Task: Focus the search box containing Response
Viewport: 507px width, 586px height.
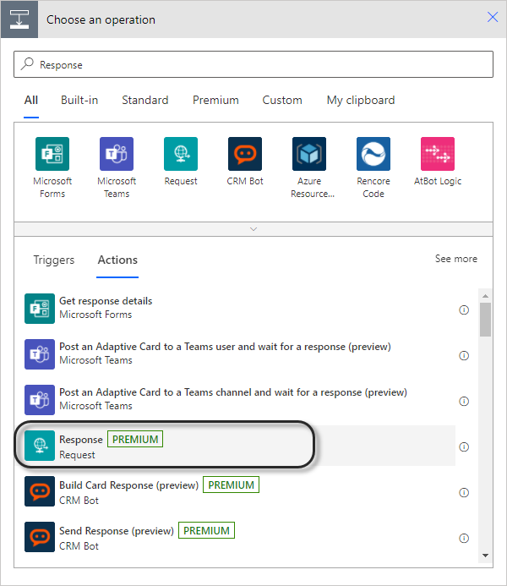Action: (x=253, y=64)
